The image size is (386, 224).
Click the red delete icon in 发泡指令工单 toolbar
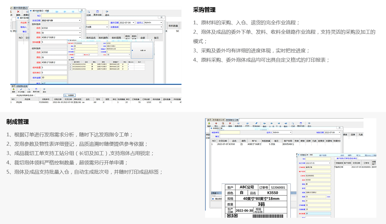coord(230,124)
